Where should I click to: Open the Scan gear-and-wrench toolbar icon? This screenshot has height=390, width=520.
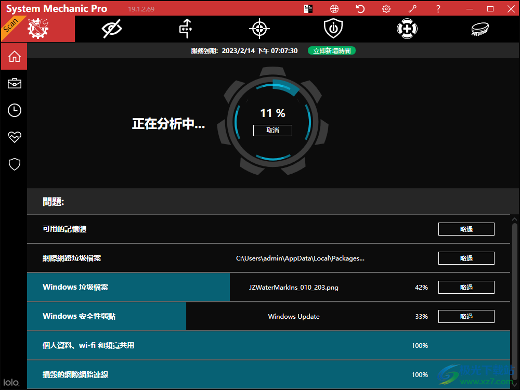38,29
